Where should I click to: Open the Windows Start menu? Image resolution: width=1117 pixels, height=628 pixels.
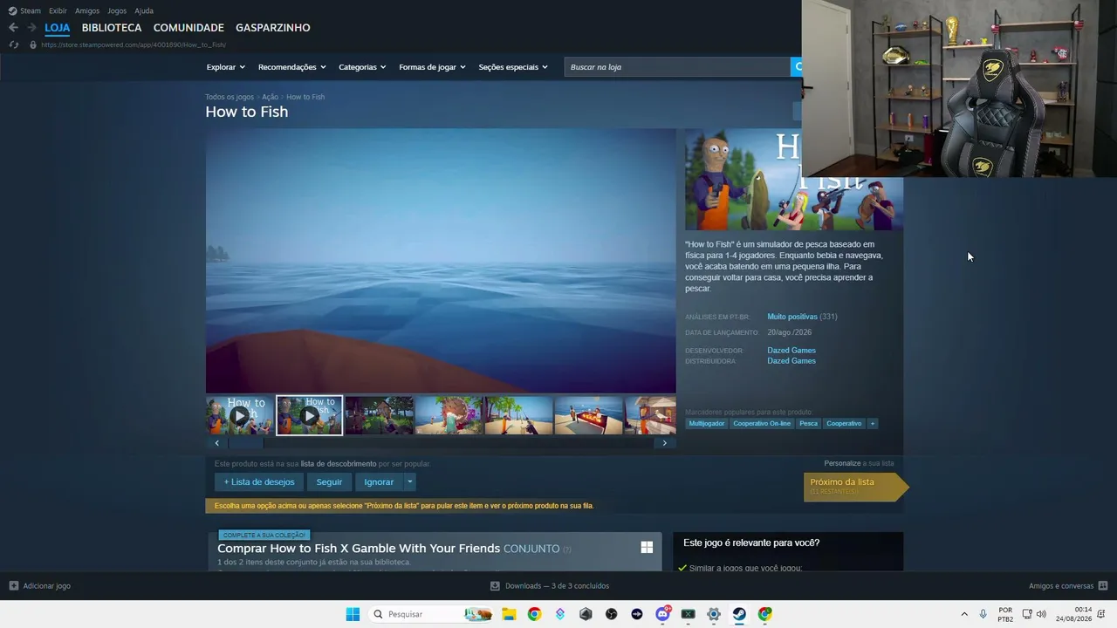coord(353,614)
